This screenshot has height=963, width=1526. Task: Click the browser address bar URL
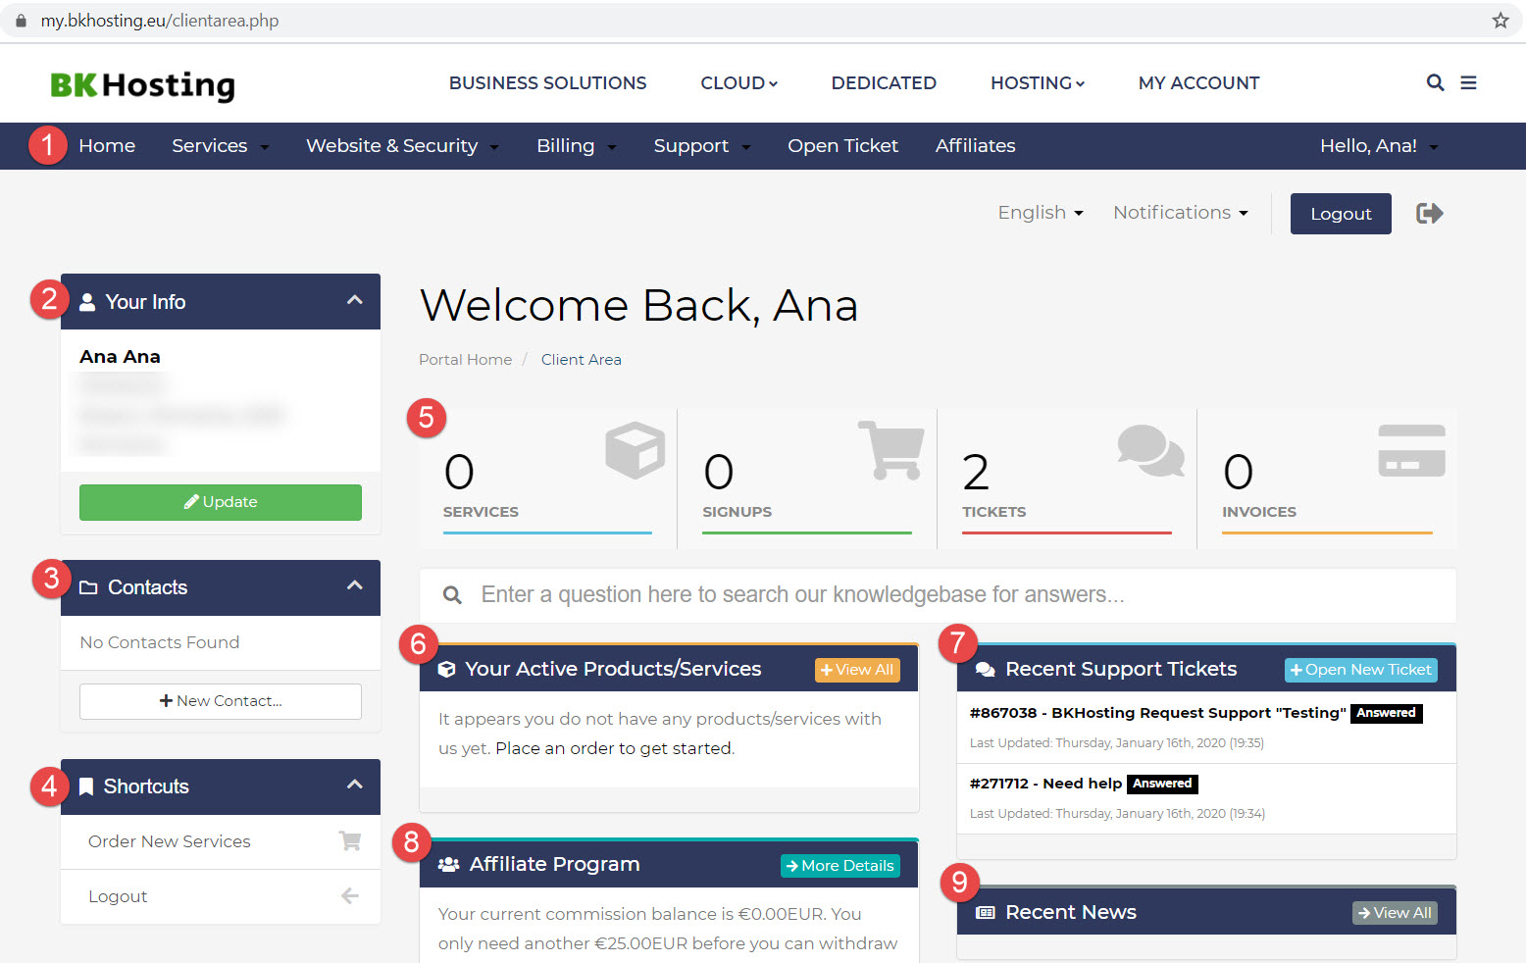[x=160, y=21]
